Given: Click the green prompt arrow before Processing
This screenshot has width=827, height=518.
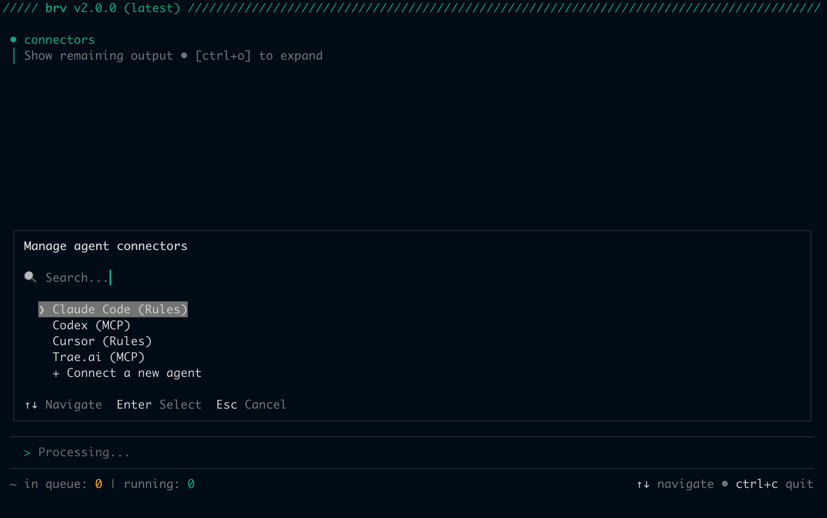Looking at the screenshot, I should click(27, 453).
